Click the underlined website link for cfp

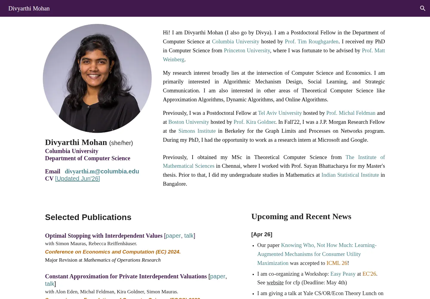pyautogui.click(x=275, y=283)
